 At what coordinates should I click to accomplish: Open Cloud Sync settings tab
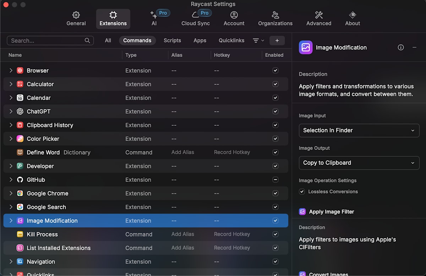click(196, 19)
